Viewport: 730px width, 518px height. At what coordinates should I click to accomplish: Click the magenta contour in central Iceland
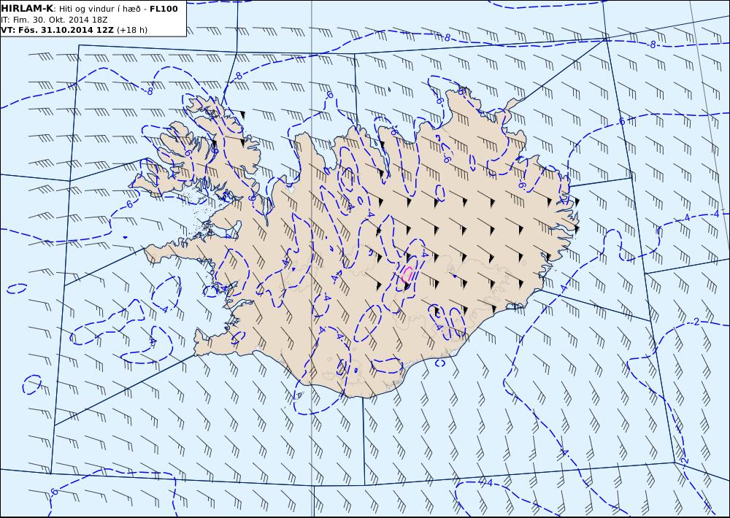[407, 274]
